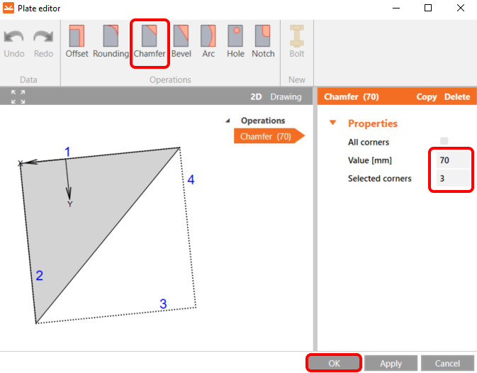Delete the Chamfer (70) operation
Screen dimensions: 477x373
point(457,96)
